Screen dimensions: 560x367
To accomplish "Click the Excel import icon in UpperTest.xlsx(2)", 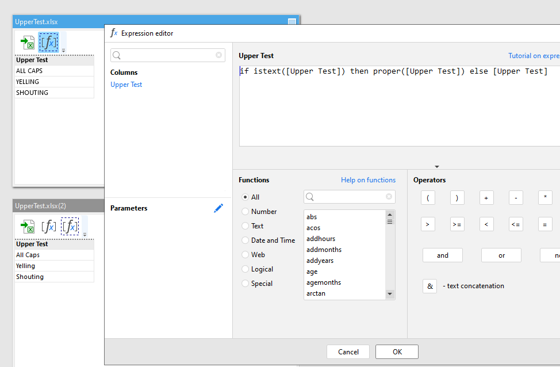I will 28,227.
